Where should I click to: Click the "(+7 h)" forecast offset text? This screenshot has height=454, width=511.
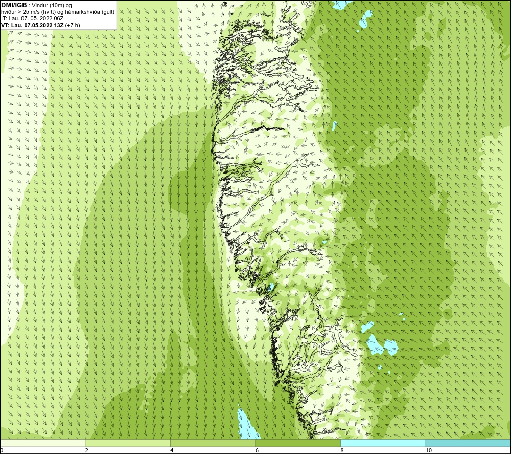pyautogui.click(x=73, y=25)
